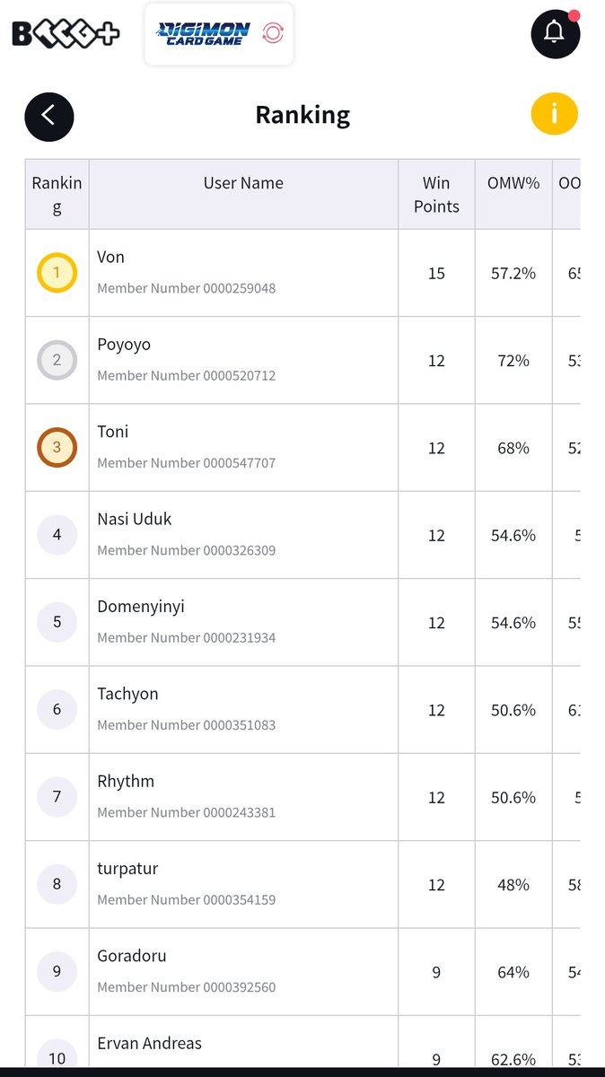This screenshot has width=605, height=1077.
Task: Click the bronze rank 3 badge
Action: (x=57, y=448)
